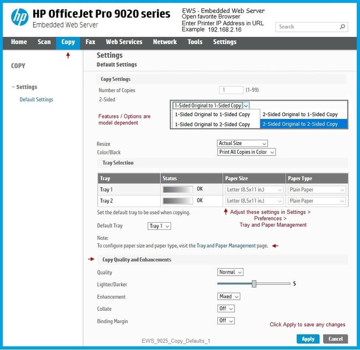360x350 pixels.
Task: Switch to the Tools tab
Action: pyautogui.click(x=195, y=42)
